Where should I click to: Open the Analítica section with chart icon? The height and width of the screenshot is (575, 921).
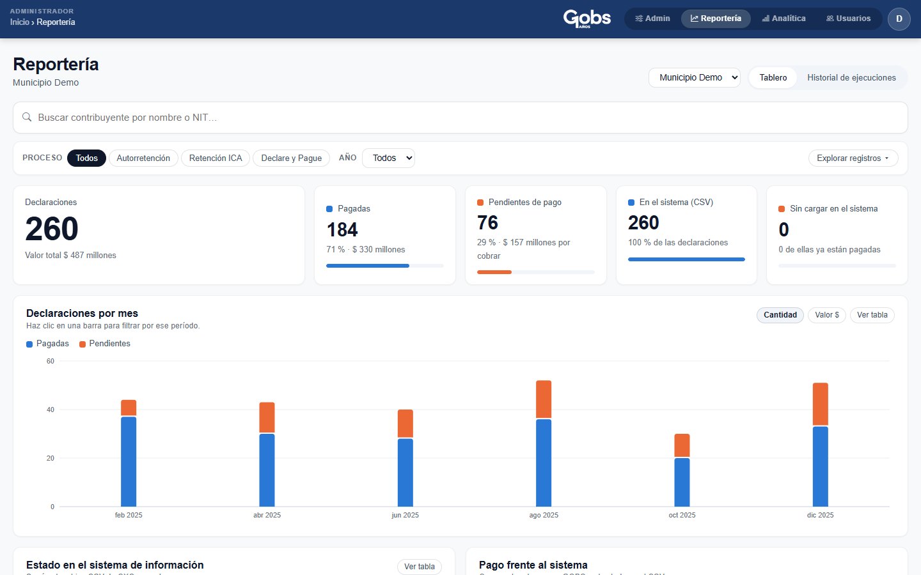783,19
